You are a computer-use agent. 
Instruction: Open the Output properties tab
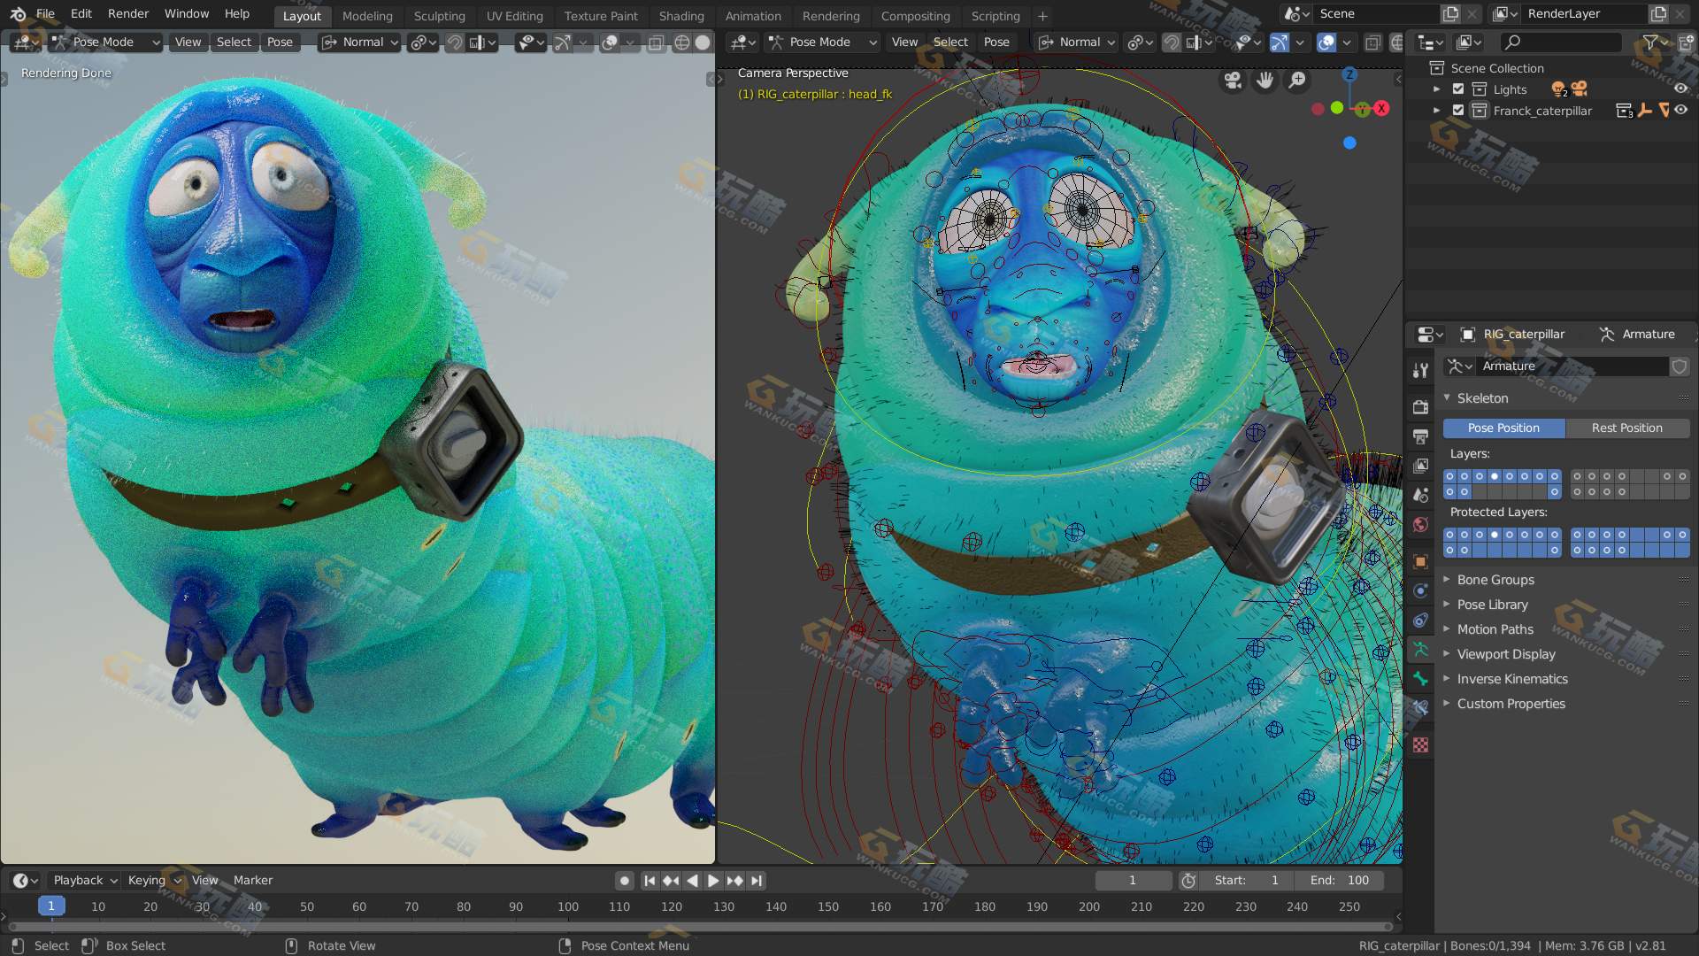(1420, 436)
